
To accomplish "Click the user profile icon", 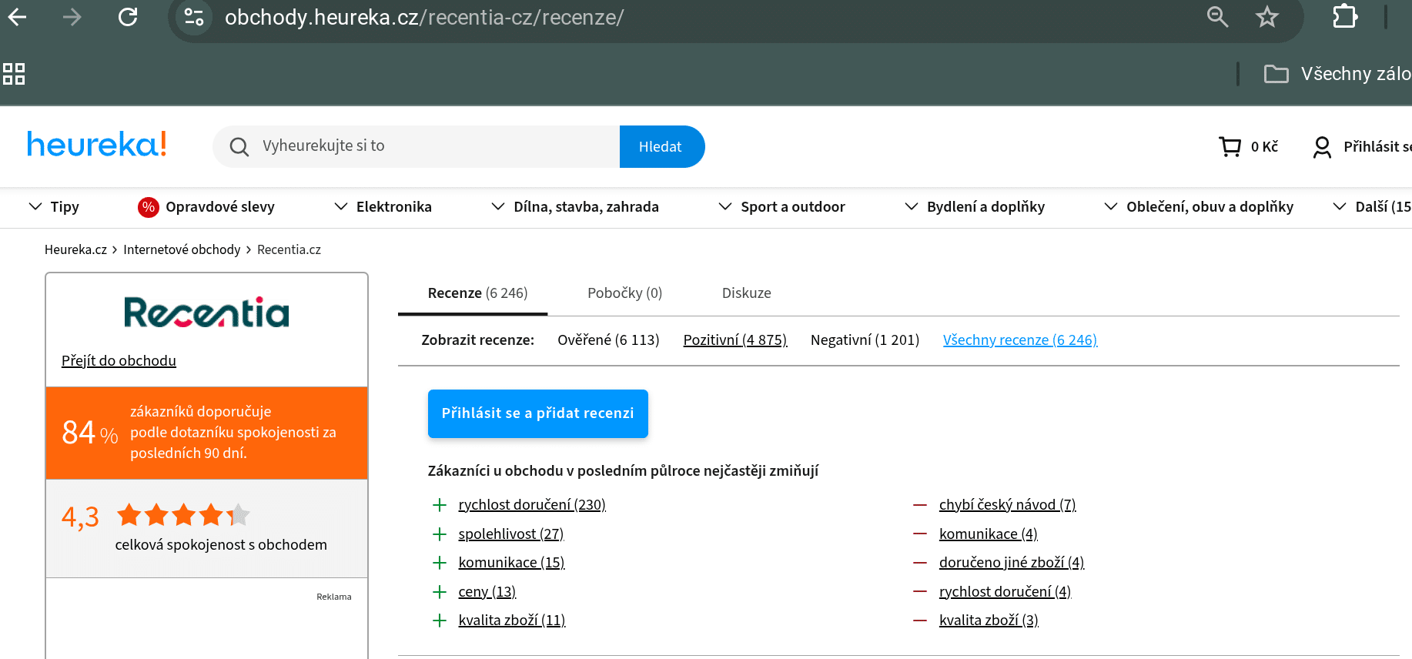I will (x=1322, y=146).
